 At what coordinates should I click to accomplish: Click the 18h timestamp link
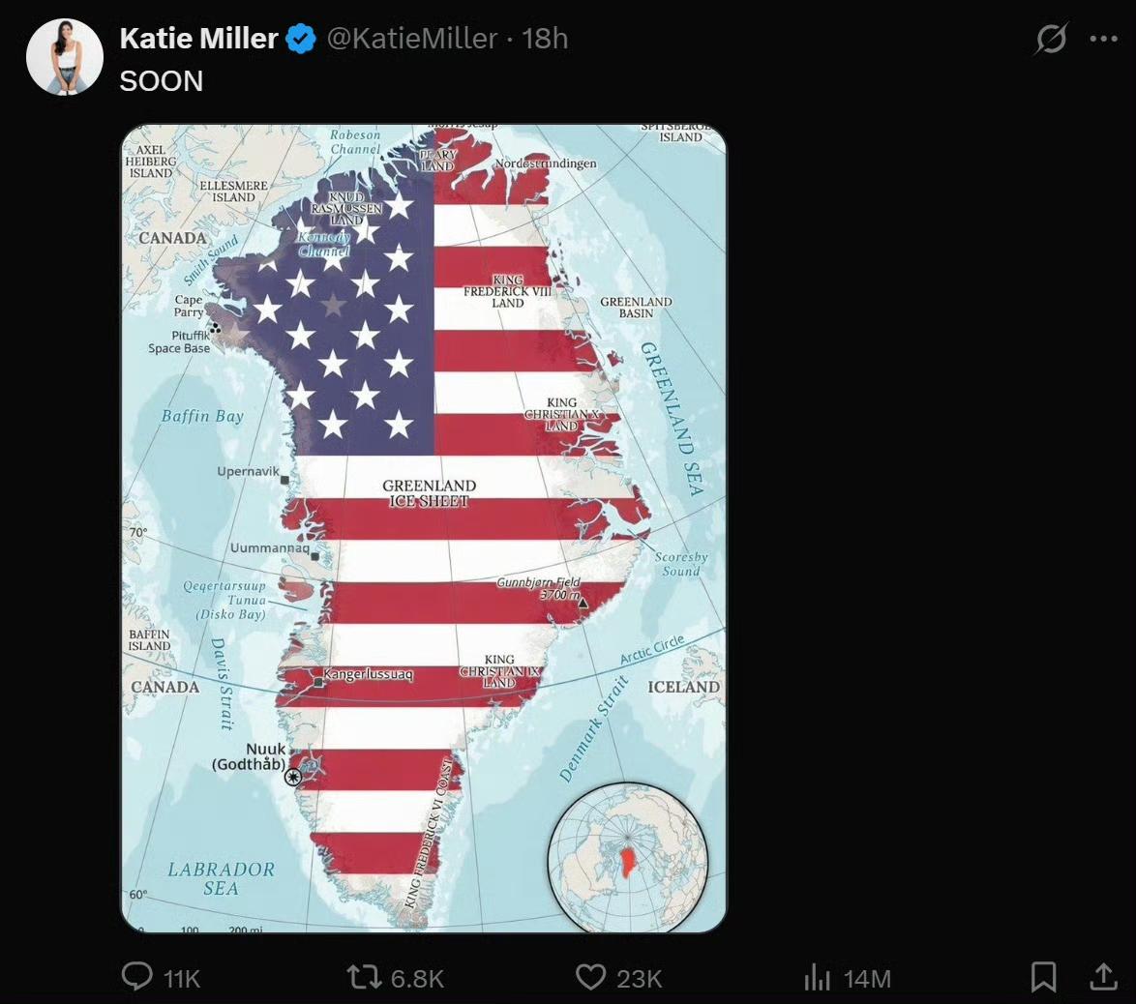(545, 39)
